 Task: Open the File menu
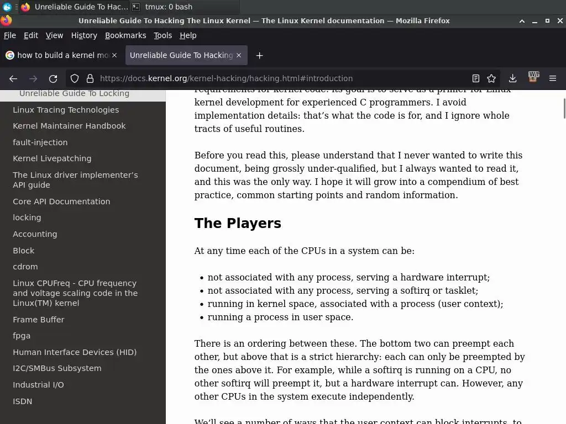point(10,35)
